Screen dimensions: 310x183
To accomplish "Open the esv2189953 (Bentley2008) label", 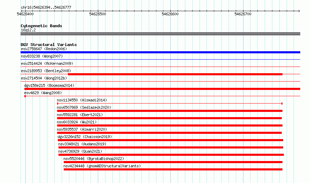I will click(x=46, y=71).
